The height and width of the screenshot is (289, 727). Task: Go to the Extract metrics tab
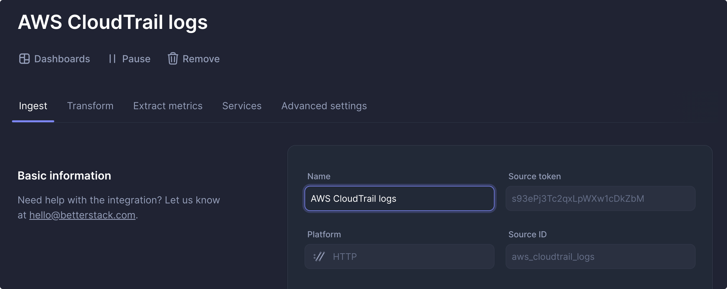point(168,106)
